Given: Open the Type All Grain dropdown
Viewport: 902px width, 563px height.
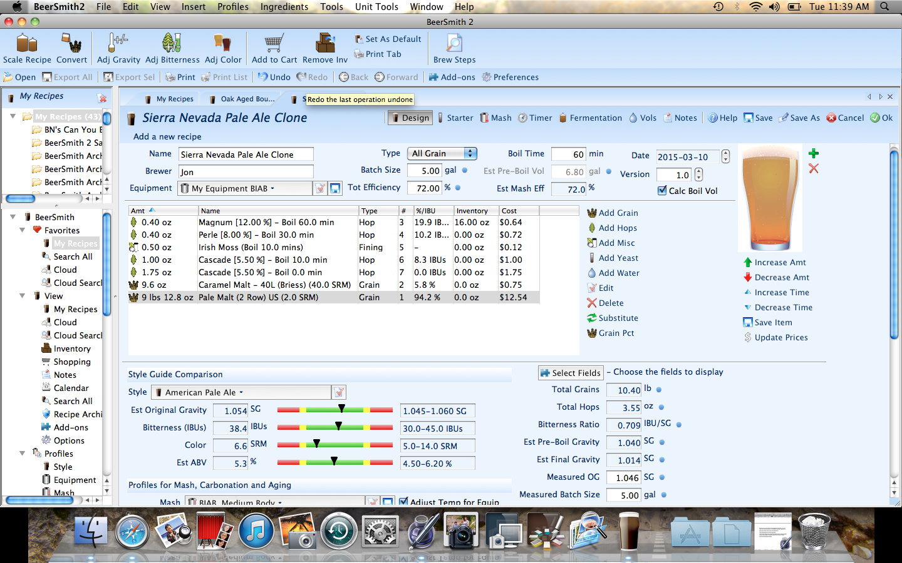Looking at the screenshot, I should click(x=442, y=153).
